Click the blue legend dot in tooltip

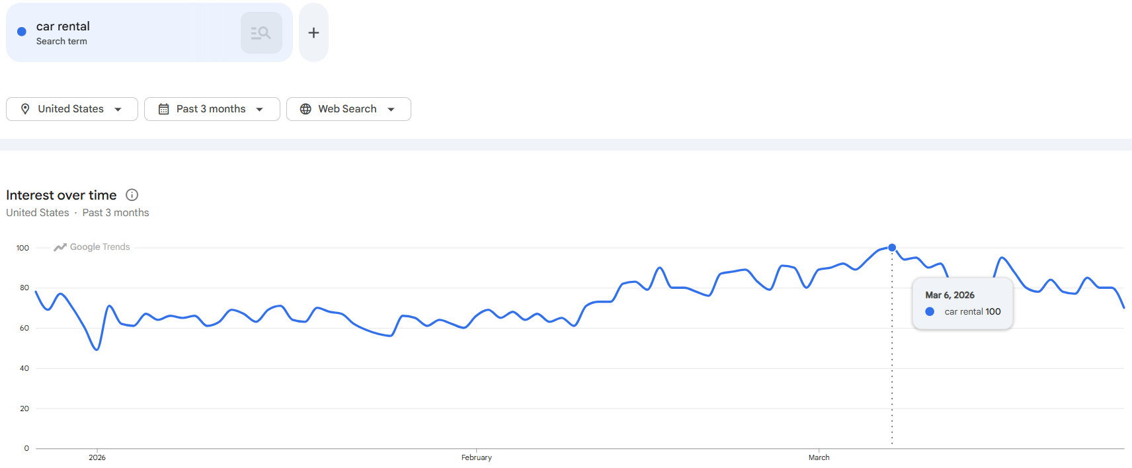930,312
